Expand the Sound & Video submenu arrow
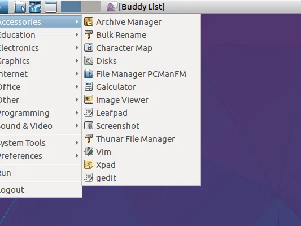This screenshot has height=226, width=301. click(x=77, y=126)
